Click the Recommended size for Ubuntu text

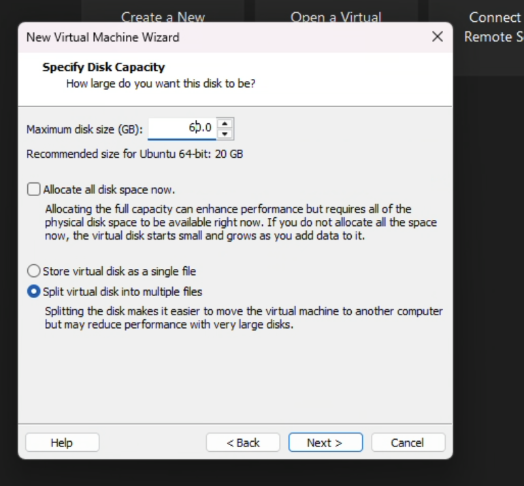pyautogui.click(x=134, y=154)
